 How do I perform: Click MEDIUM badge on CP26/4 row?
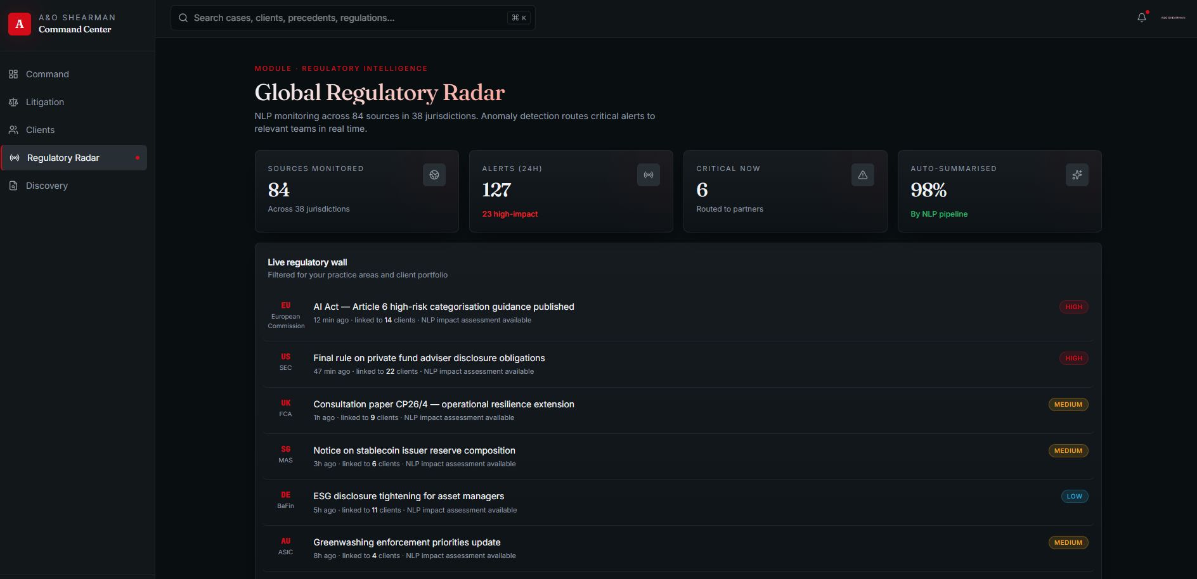click(x=1068, y=404)
